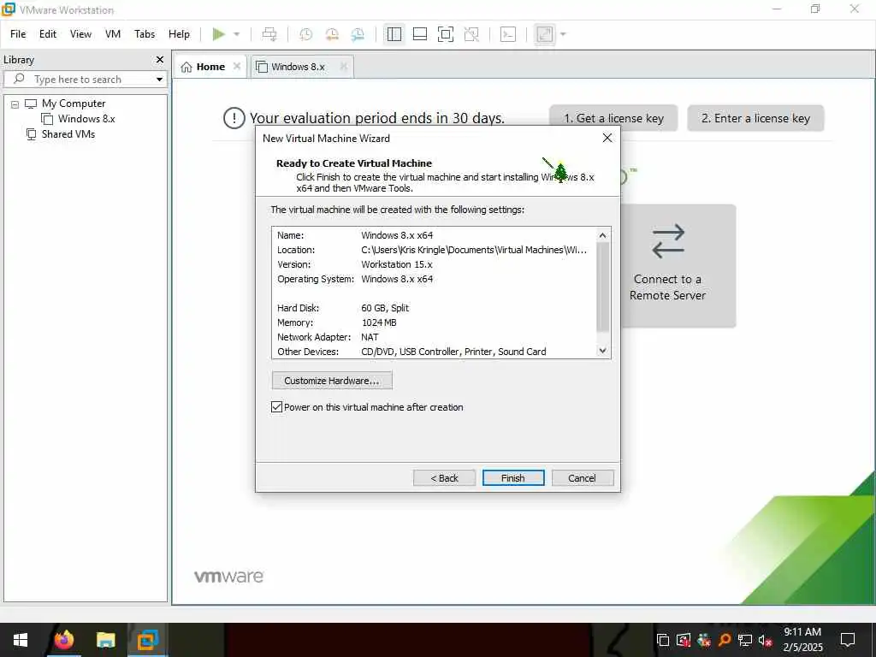Click the green Power On play icon
876x657 pixels.
pos(218,34)
